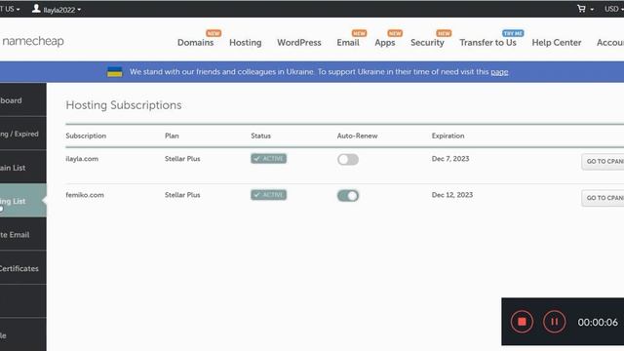Image resolution: width=624 pixels, height=351 pixels.
Task: Go to cPanel for ilayla.com
Action: [x=603, y=162]
